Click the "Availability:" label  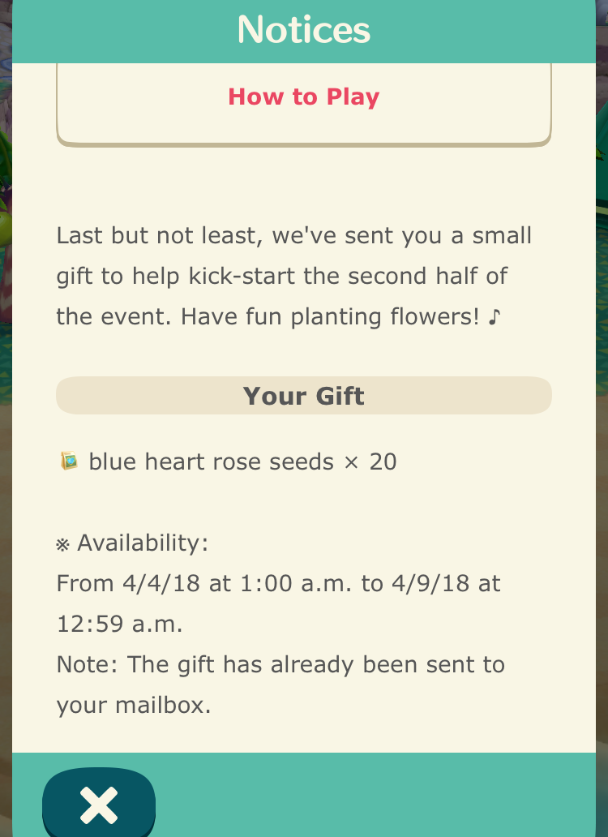point(143,543)
